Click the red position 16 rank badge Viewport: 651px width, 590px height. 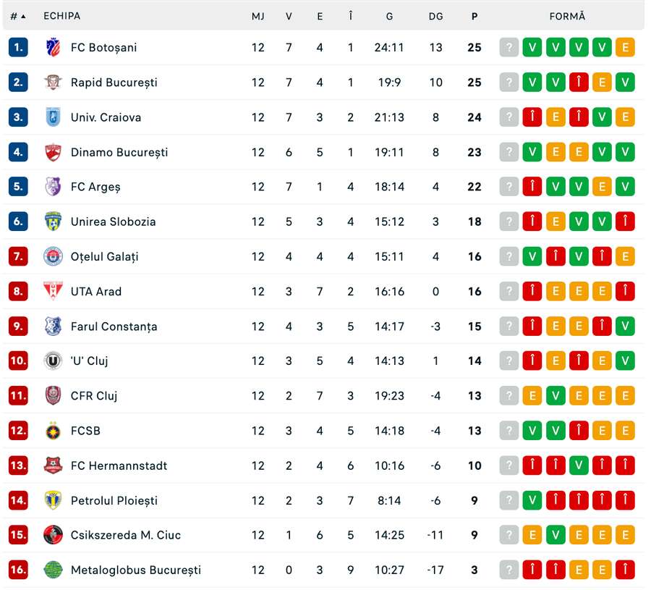18,570
